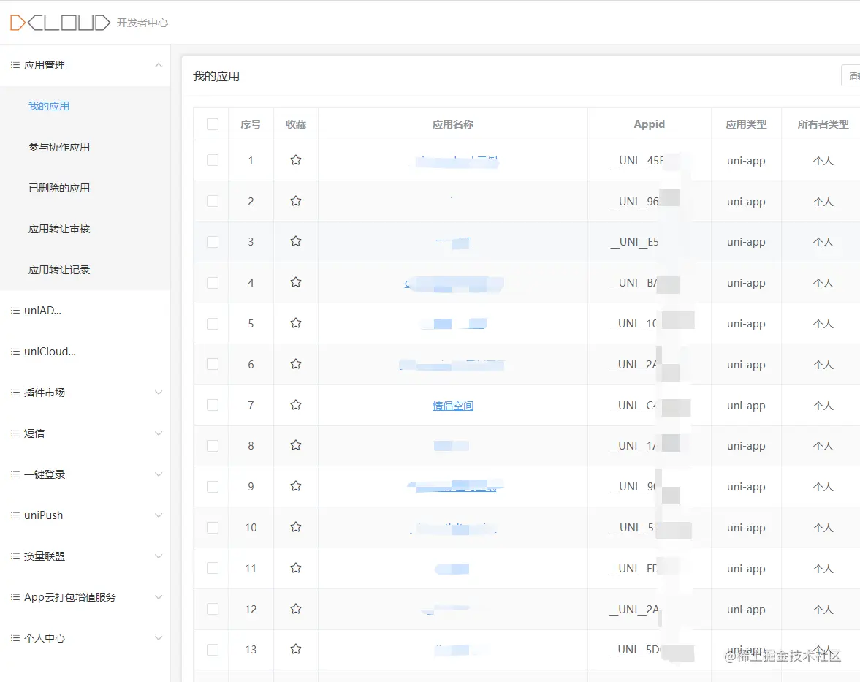Screen dimensions: 860x682
Task: Expand the 换量联盟 menu chevron
Action: tap(159, 556)
